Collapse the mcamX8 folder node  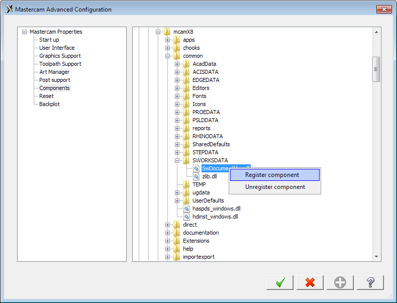tap(158, 32)
